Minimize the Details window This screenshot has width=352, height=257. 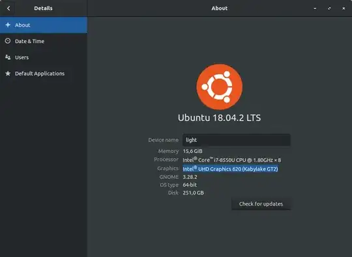[x=315, y=8]
